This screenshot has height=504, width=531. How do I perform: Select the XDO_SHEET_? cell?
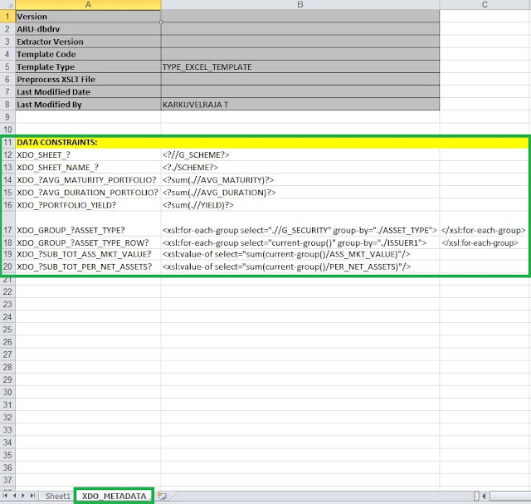tap(88, 155)
